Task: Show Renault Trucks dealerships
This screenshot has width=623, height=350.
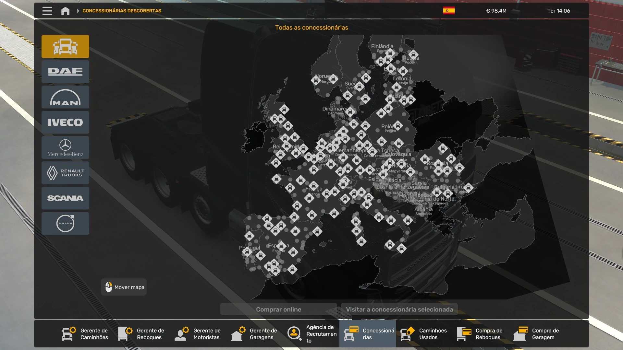Action: point(65,173)
